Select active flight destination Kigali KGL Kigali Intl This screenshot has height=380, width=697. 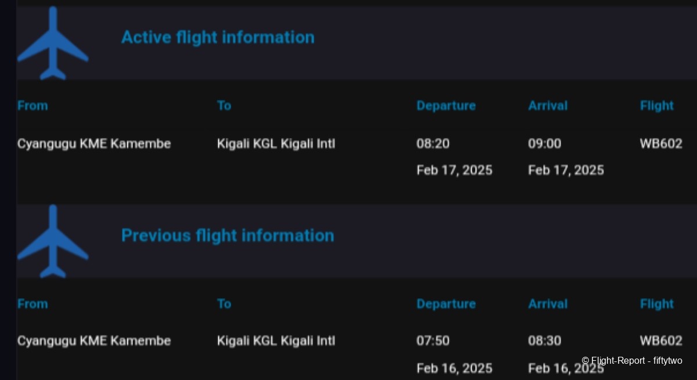(x=276, y=144)
